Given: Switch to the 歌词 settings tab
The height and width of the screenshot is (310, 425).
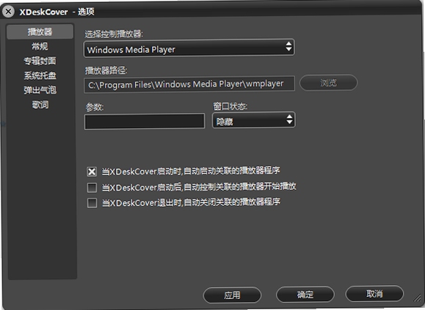Looking at the screenshot, I should pos(40,104).
